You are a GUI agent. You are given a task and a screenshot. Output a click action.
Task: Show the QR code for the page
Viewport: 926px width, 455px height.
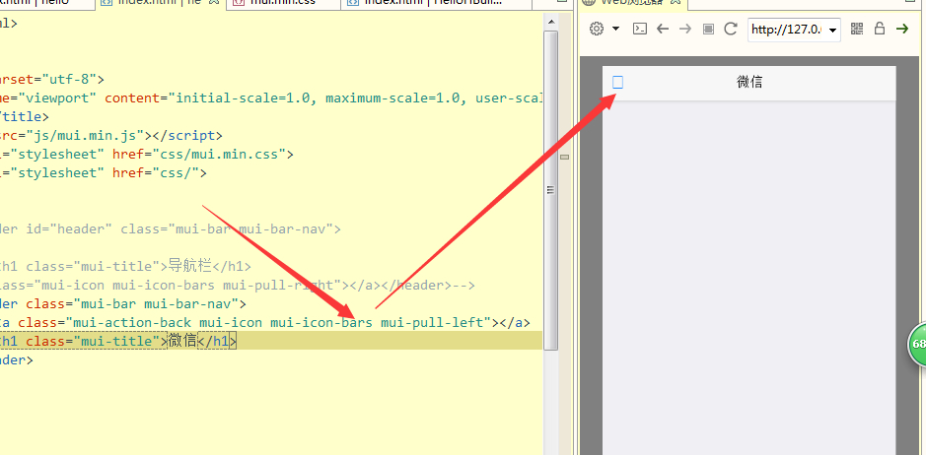tap(857, 29)
